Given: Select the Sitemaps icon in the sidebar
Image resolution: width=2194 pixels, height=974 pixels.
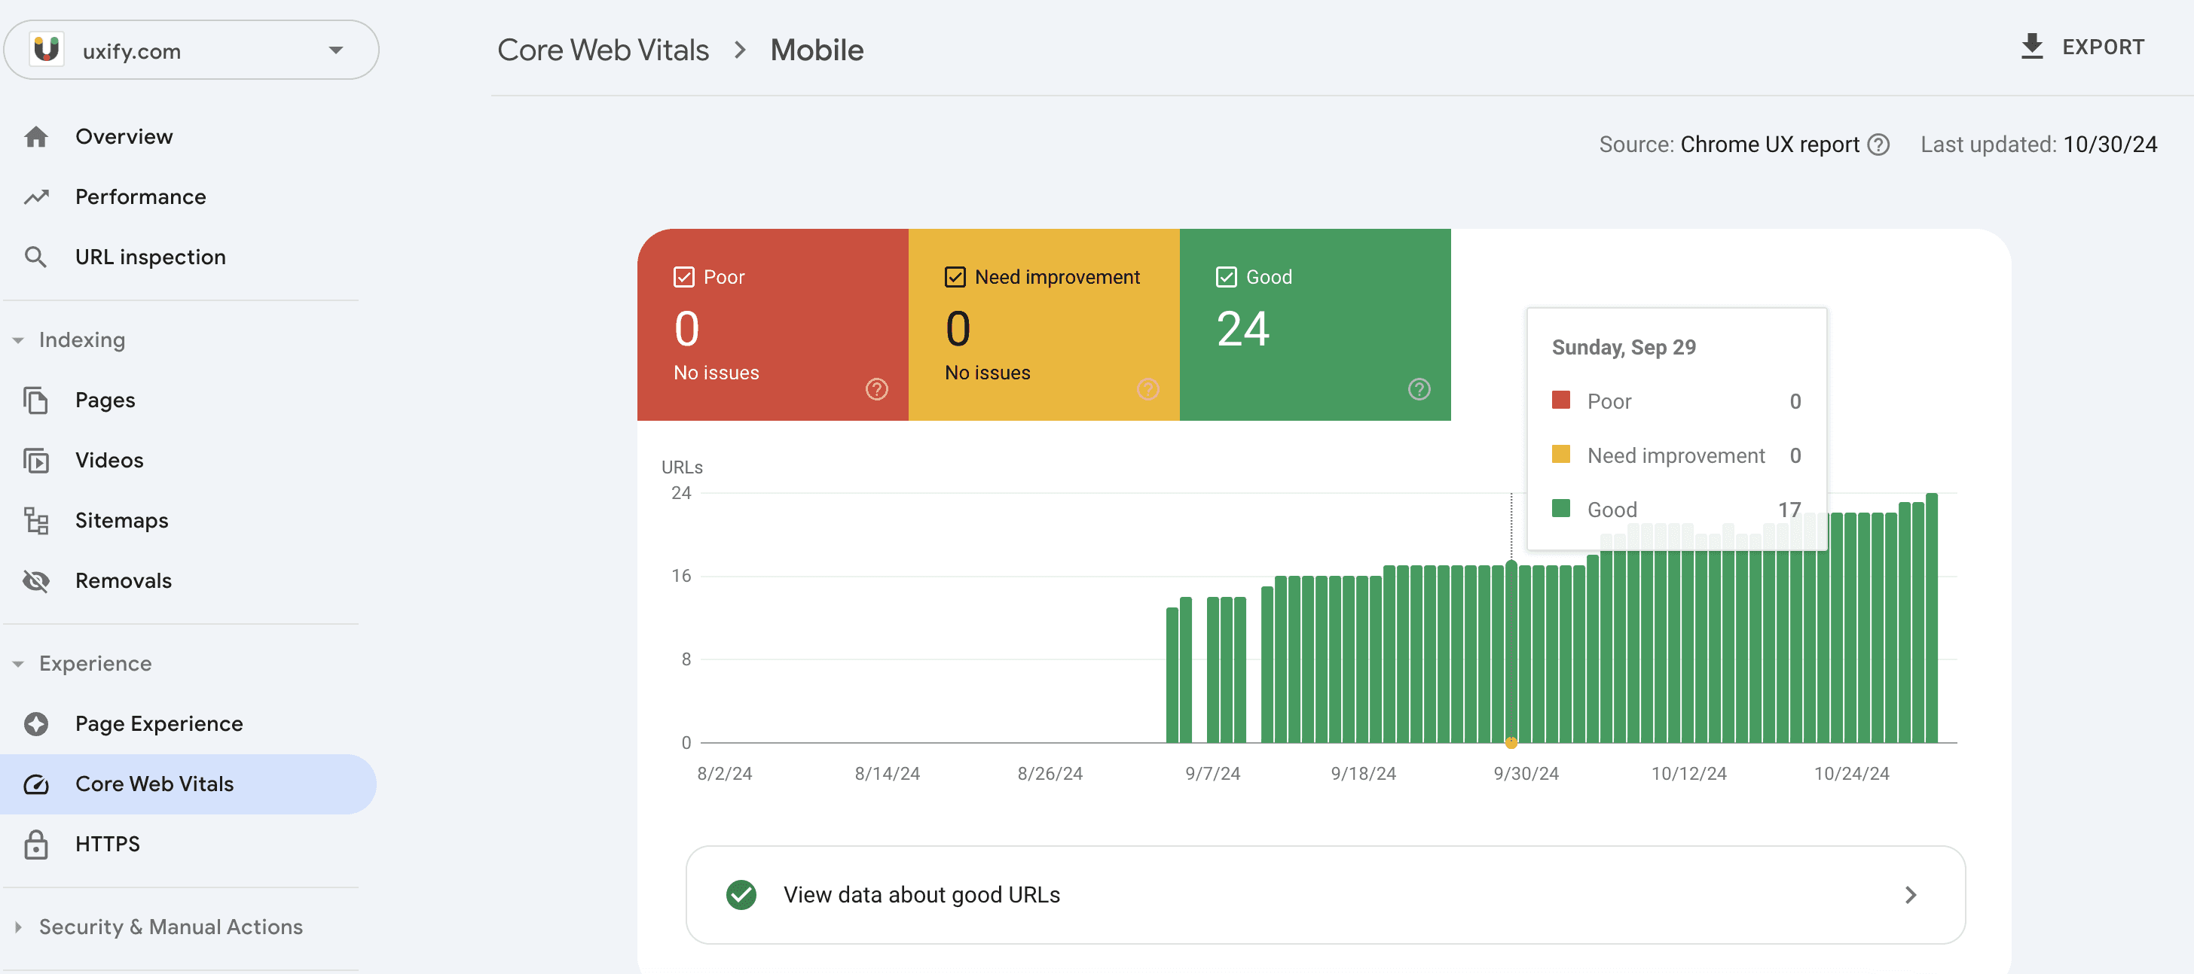Looking at the screenshot, I should [x=38, y=520].
